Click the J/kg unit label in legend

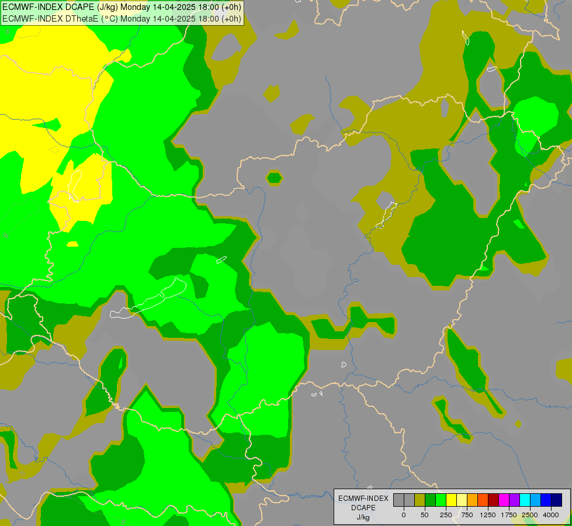363,517
